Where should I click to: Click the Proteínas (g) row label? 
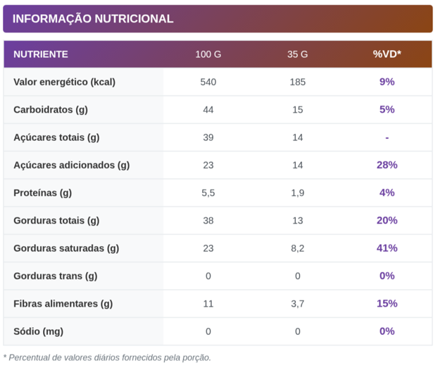tap(43, 192)
